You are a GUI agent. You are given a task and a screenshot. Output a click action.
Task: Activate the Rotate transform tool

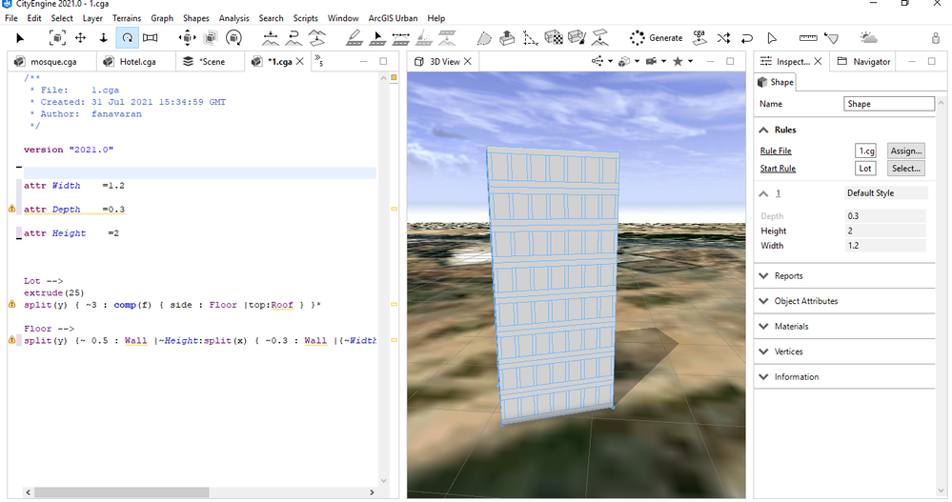pos(233,38)
